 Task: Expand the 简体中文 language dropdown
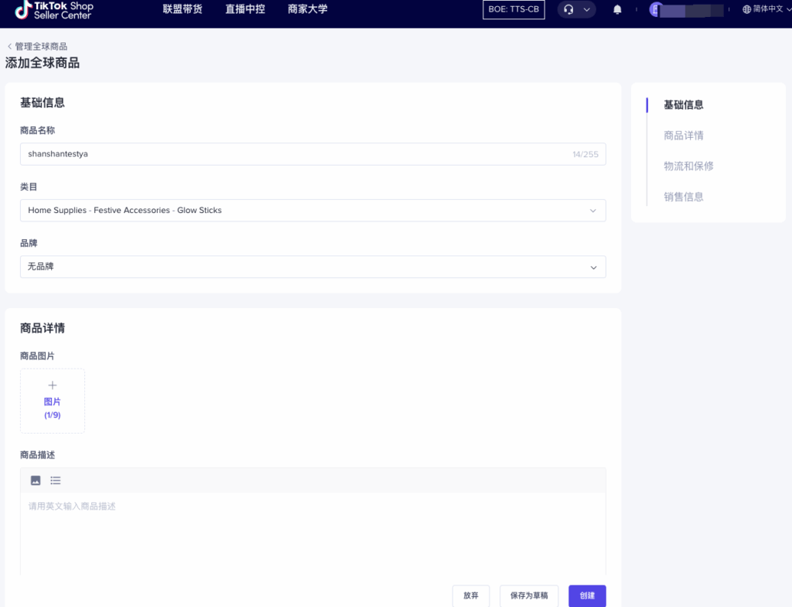[768, 9]
